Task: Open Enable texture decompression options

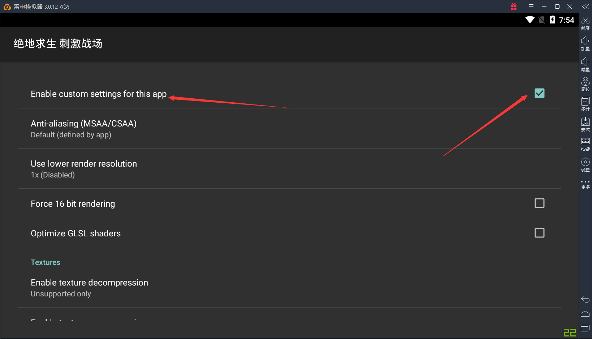Action: pos(89,288)
